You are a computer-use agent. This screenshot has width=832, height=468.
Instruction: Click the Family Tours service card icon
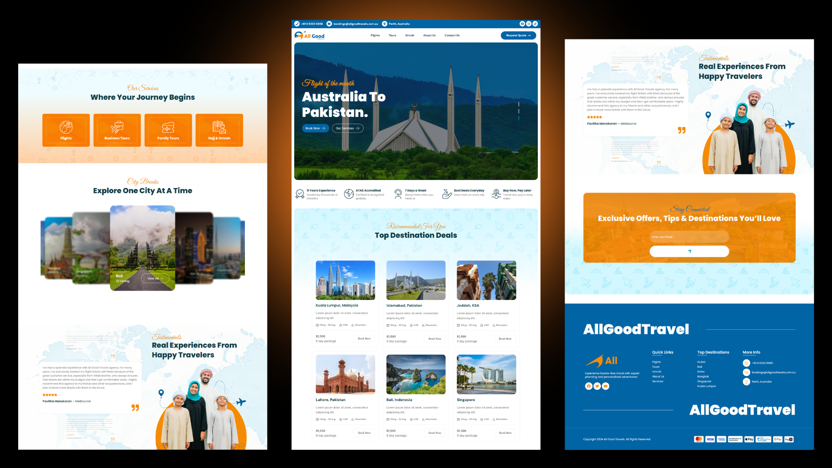point(168,127)
